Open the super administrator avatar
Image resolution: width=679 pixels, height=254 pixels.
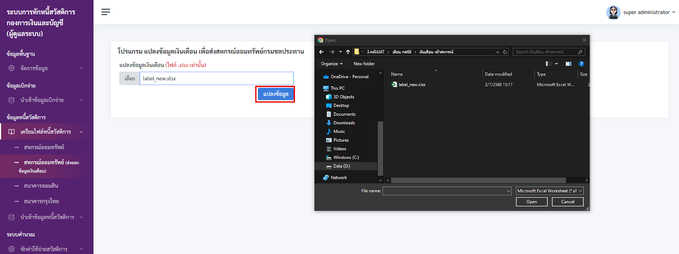[x=613, y=12]
